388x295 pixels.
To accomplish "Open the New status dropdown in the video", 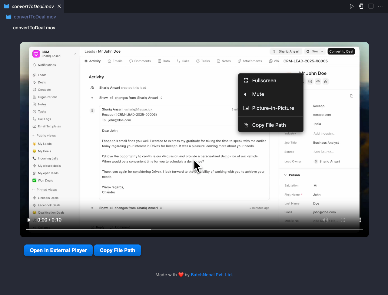I will click(x=315, y=51).
